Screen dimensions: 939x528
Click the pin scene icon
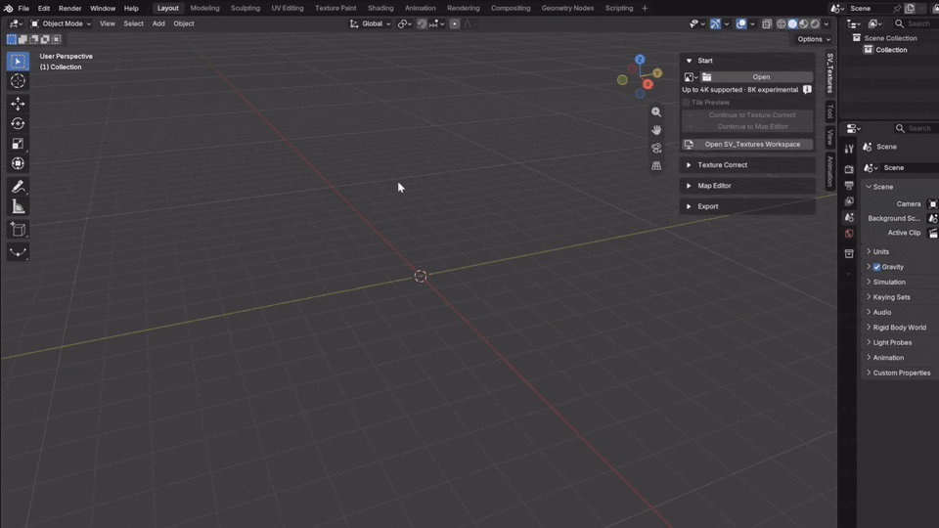pos(897,9)
